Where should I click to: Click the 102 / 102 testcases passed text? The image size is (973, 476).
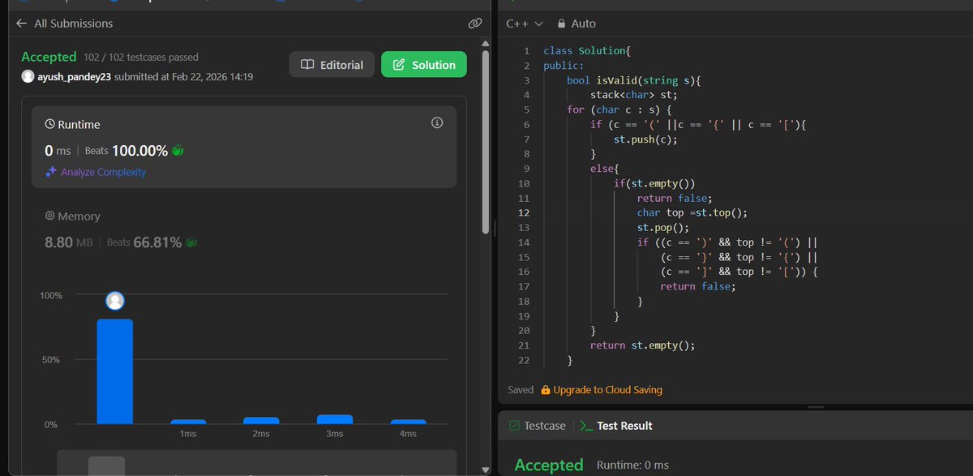pyautogui.click(x=140, y=58)
